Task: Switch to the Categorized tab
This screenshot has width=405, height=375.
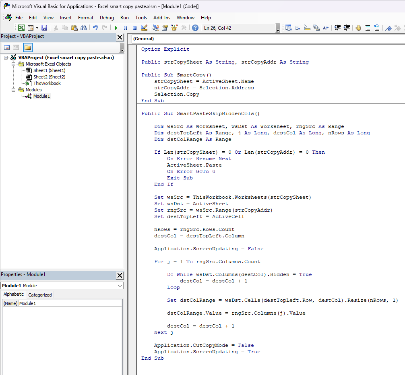Action: point(40,295)
